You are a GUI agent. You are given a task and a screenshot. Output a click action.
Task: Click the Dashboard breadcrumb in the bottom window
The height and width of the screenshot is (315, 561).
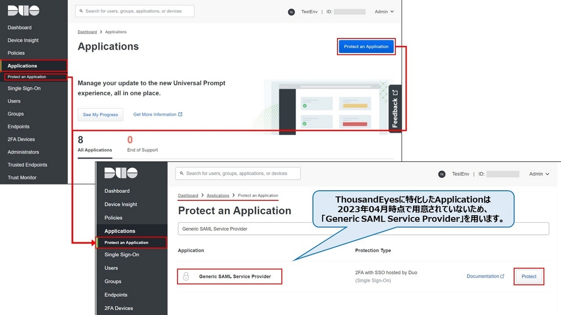point(188,196)
